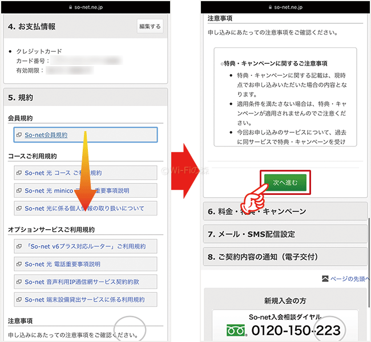Expand section 6. 料金・特典・キャンペーン
Image resolution: width=371 pixels, height=342 pixels.
[285, 211]
